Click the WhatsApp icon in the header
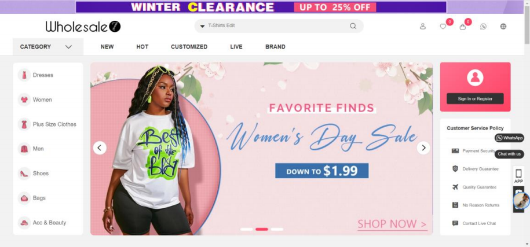 (x=483, y=27)
